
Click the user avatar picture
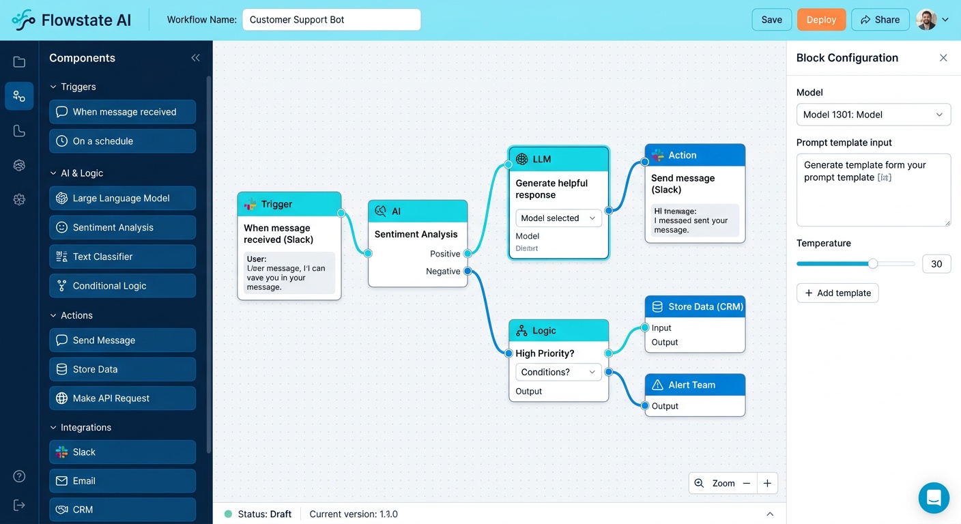(926, 20)
